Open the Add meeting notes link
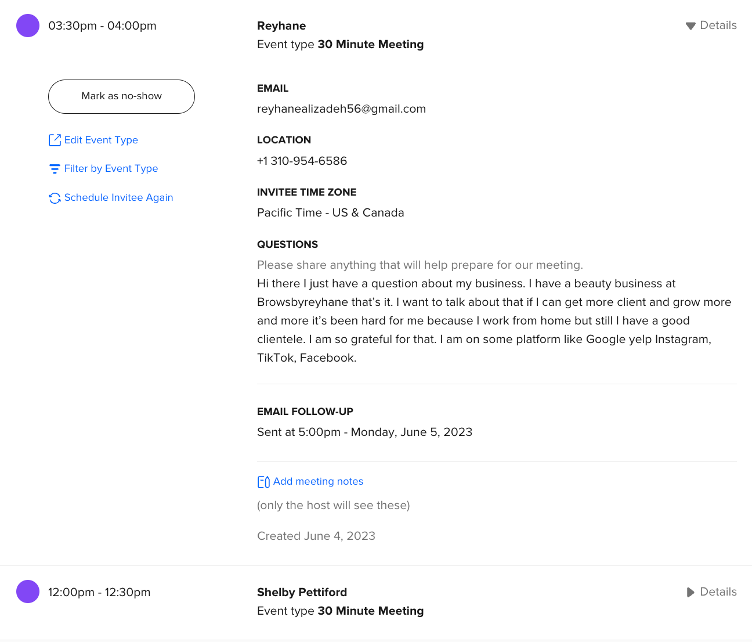 (x=318, y=481)
